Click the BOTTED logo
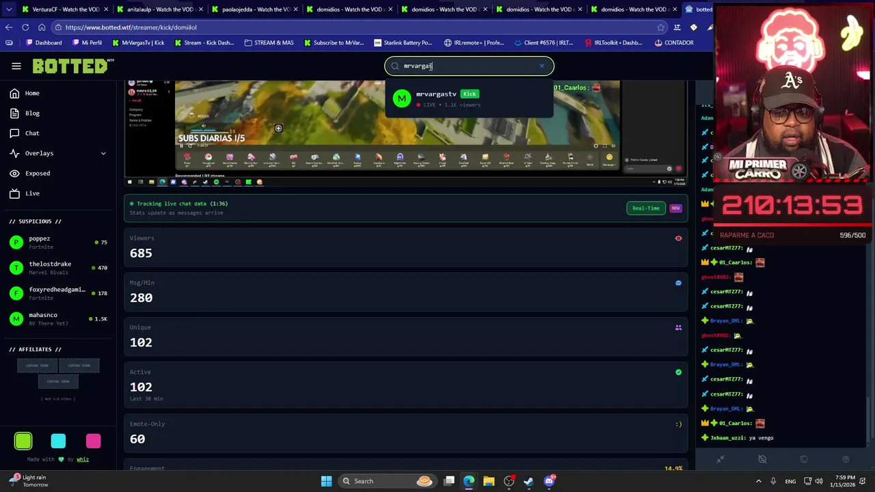875x492 pixels. tap(73, 66)
